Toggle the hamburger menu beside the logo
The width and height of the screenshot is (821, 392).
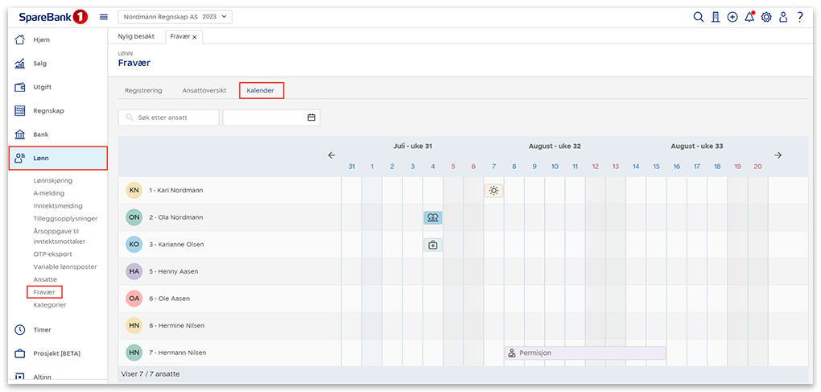104,17
